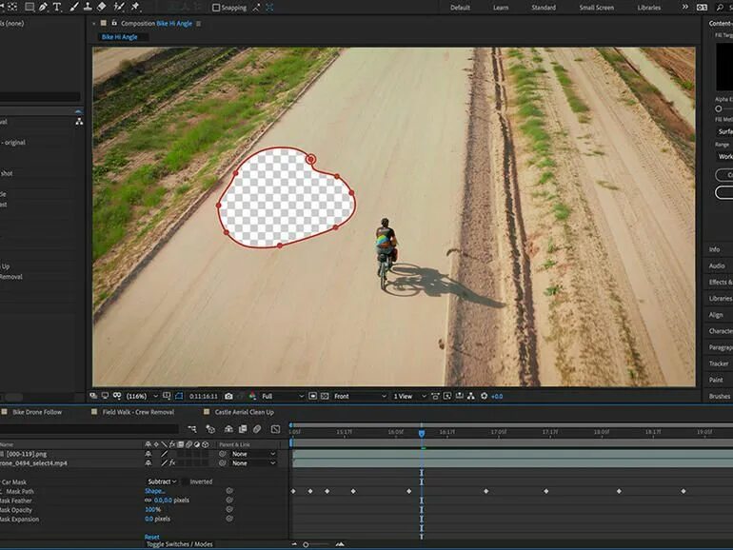Enable the Snapping checkbox
This screenshot has height=550, width=733.
[216, 8]
